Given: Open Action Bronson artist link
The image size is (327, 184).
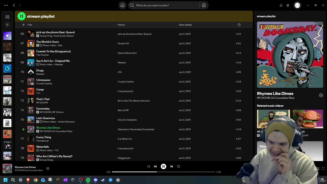Looking at the screenshot, I should (66, 122).
